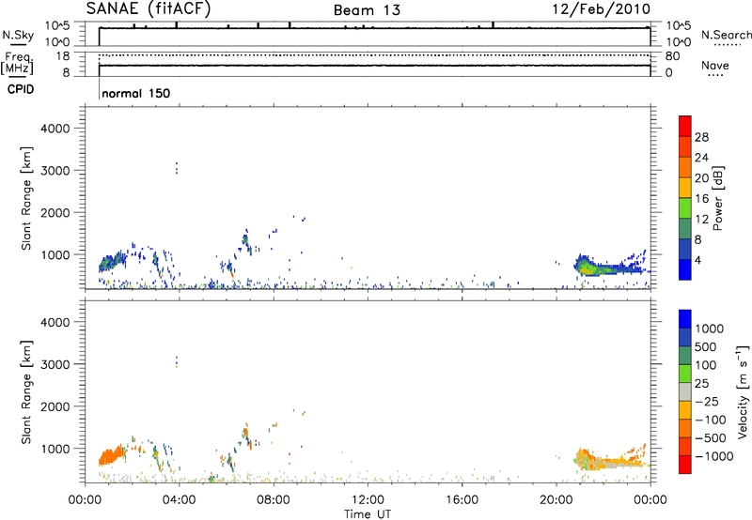
Task: Pick the blue power color between 8 and 4
Action: tap(685, 249)
